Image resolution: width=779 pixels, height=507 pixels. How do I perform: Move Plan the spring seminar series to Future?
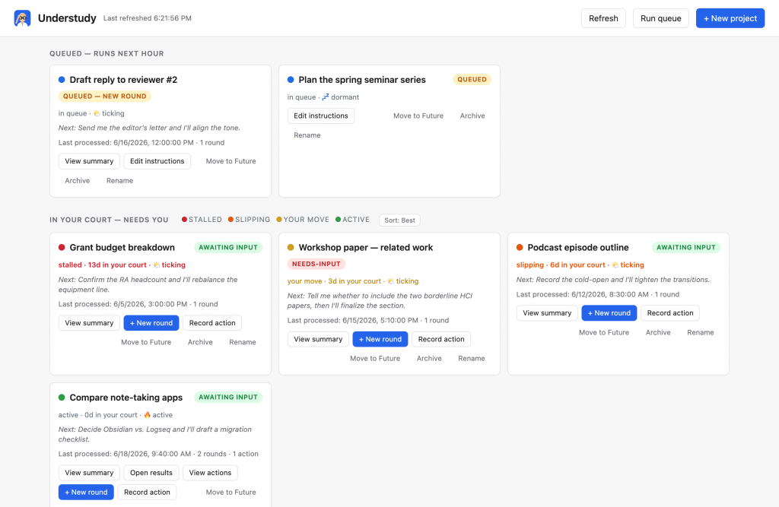point(418,116)
